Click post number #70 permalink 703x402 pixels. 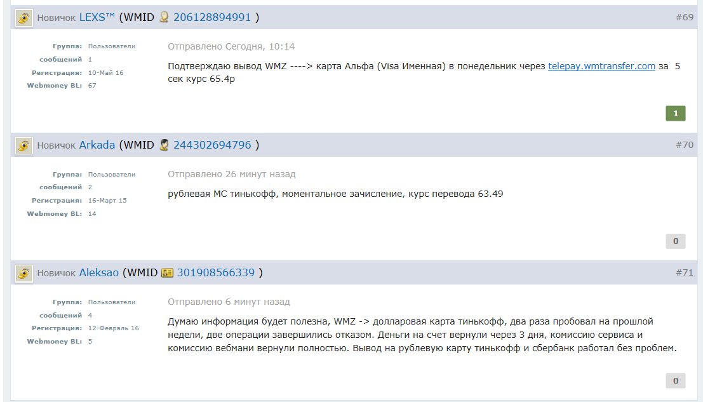[x=685, y=145]
